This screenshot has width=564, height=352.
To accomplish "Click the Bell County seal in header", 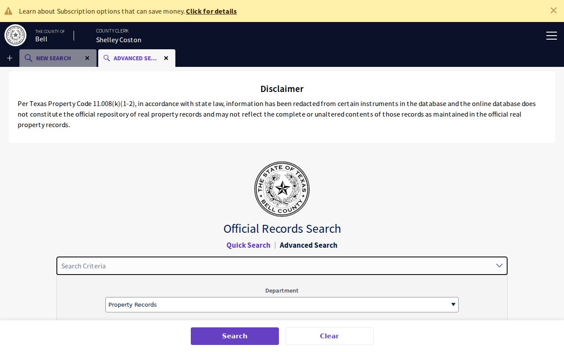I will point(15,35).
